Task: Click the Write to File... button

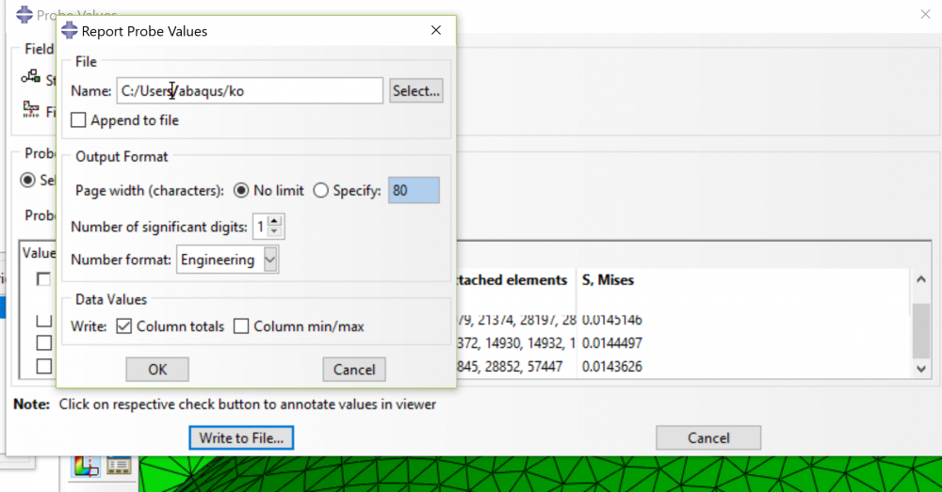Action: tap(241, 438)
